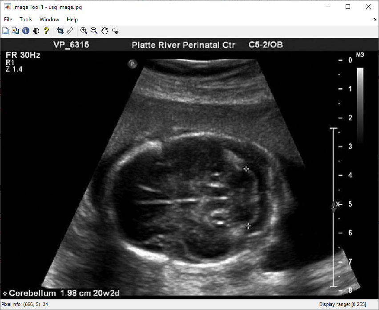The image size is (379, 310).
Task: Activate the Zoom Out magnifier
Action: (94, 31)
